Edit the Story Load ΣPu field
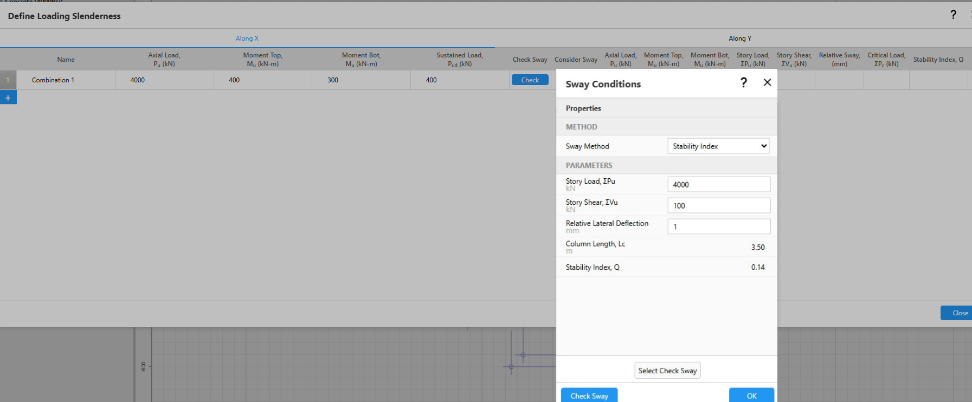Screen dimensions: 972x402 pyautogui.click(x=718, y=185)
